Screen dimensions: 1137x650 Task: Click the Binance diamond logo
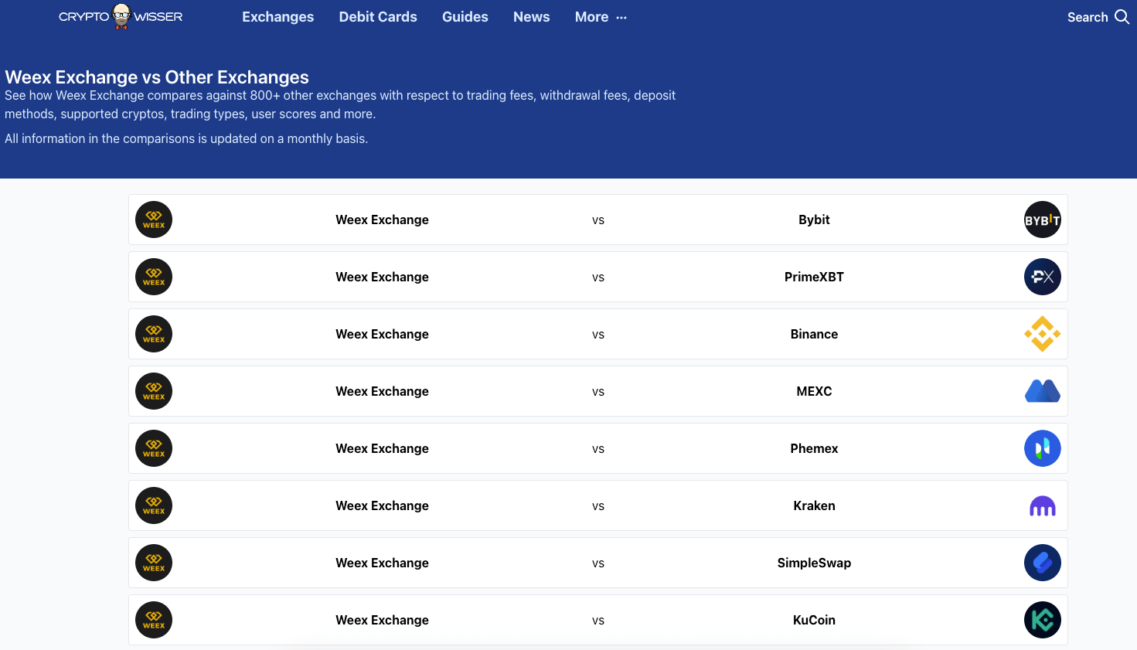point(1042,334)
